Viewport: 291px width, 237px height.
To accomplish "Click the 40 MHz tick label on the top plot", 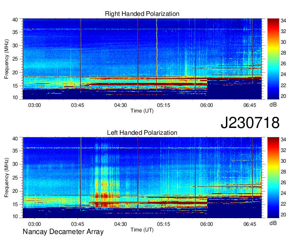I will [x=15, y=20].
